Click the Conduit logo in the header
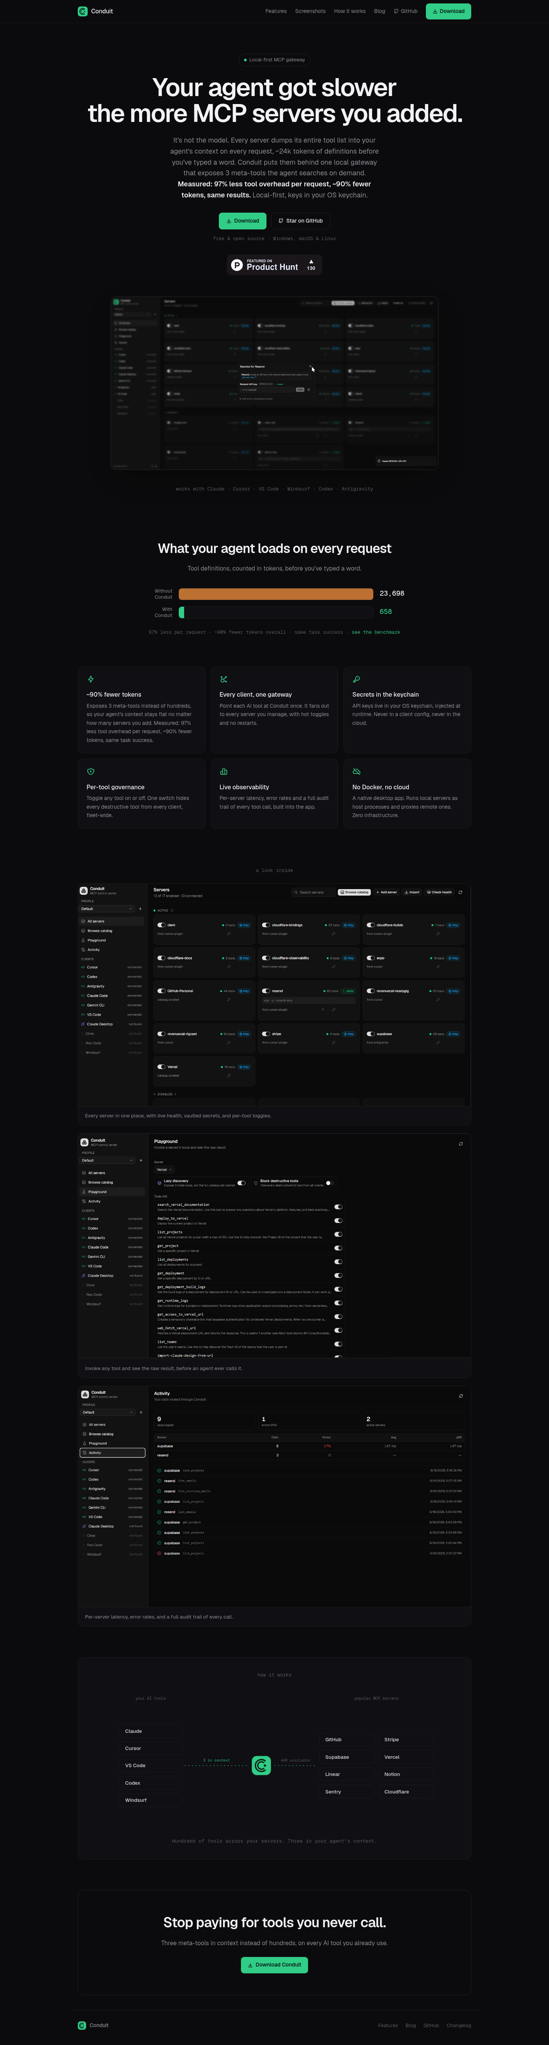 (95, 11)
